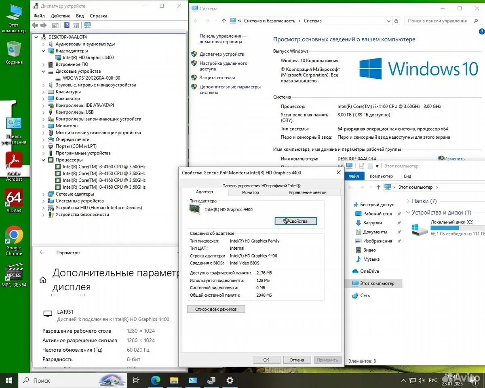Select 'WDC WDS120G2G0A-00JH30' disk item
This screenshot has height=388, width=485.
91,78
